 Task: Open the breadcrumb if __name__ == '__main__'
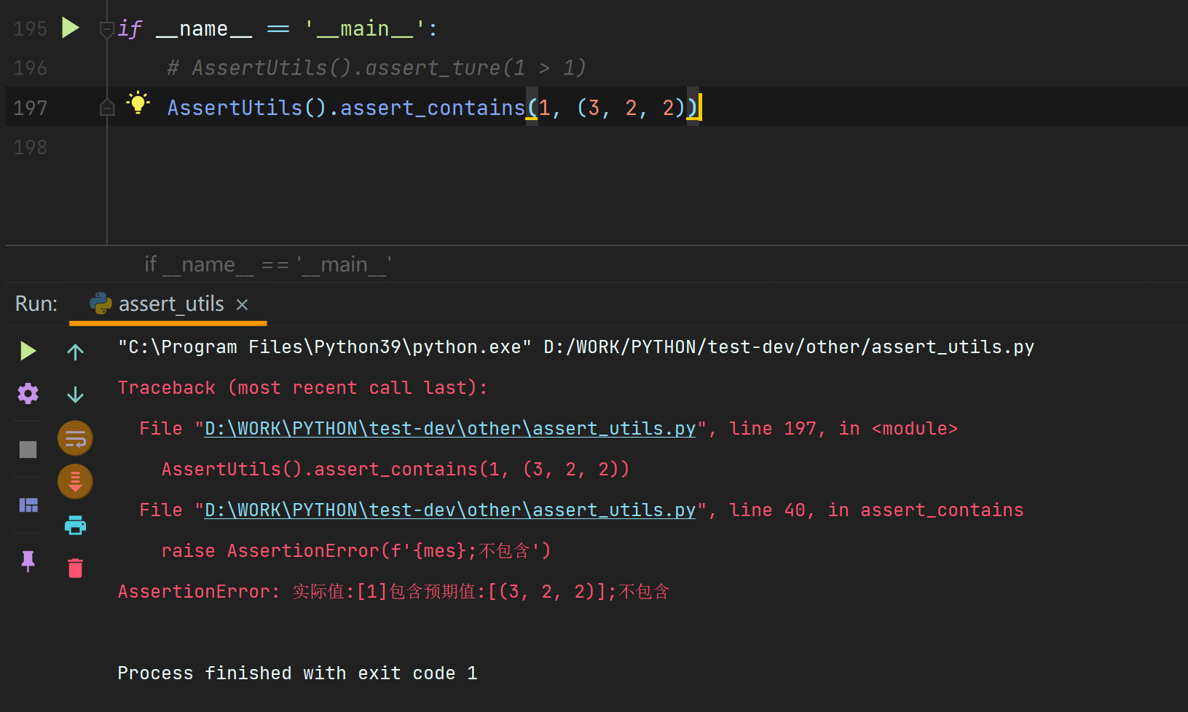coord(267,264)
